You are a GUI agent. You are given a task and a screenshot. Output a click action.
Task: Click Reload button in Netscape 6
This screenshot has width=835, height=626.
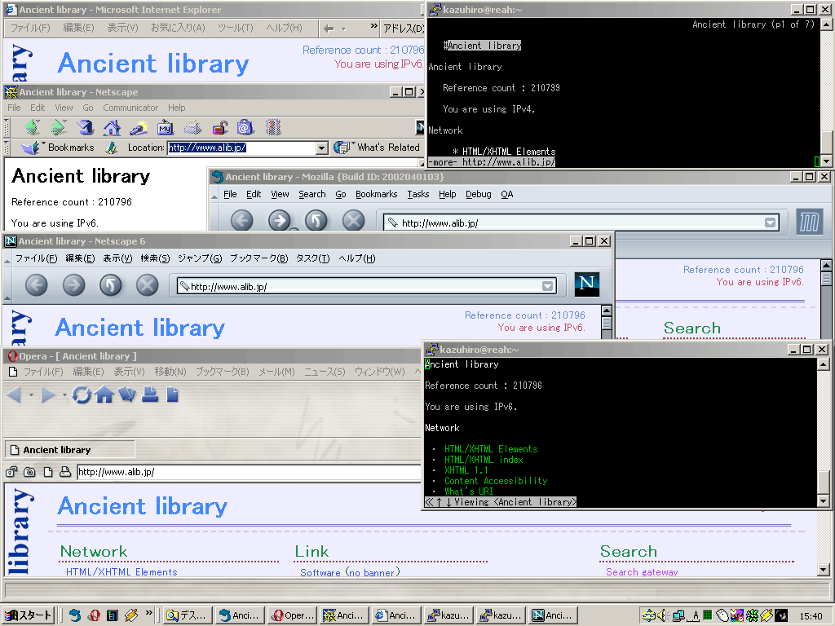tap(110, 284)
